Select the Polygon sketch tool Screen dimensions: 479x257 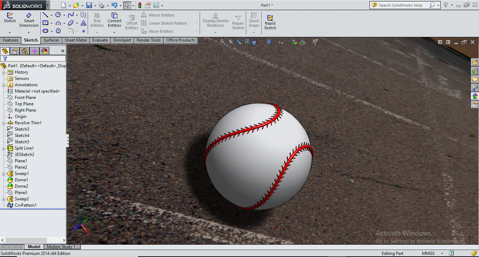coord(58,31)
